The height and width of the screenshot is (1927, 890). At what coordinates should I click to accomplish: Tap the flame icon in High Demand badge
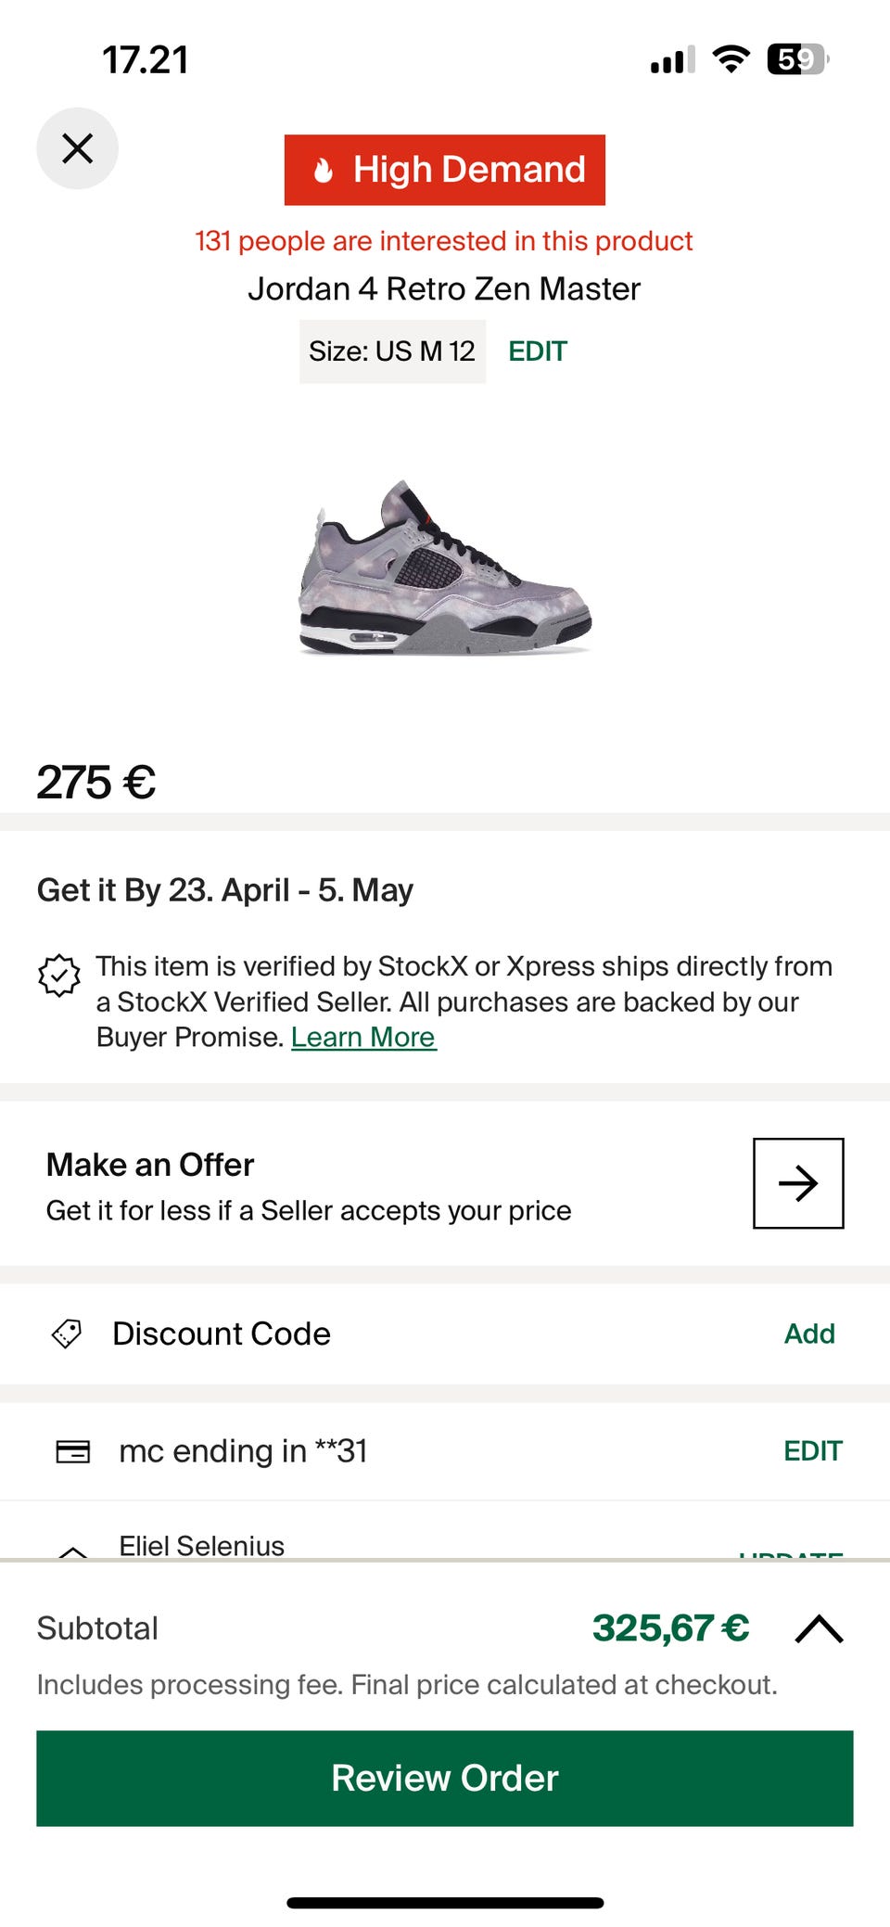point(323,171)
